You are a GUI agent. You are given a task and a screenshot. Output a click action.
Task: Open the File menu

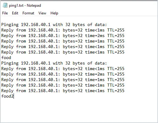(5, 13)
